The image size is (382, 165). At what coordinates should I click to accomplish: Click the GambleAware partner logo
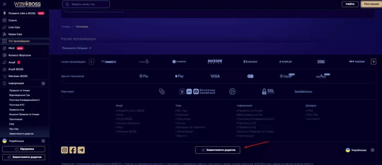(x=303, y=91)
